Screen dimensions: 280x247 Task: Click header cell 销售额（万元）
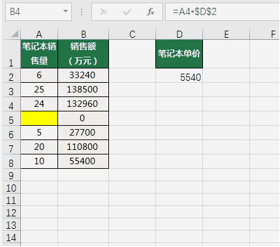point(84,54)
